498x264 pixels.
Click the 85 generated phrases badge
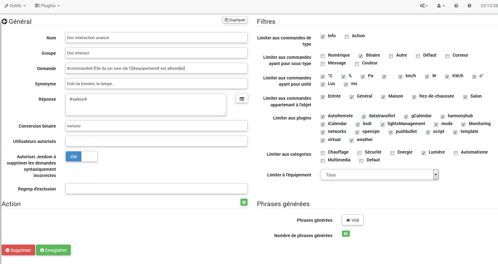(x=346, y=234)
